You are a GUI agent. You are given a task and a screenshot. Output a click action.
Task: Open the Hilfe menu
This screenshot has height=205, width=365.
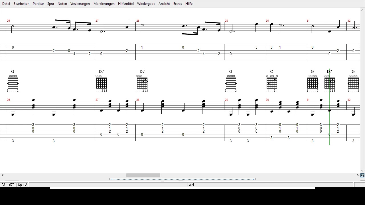(189, 4)
